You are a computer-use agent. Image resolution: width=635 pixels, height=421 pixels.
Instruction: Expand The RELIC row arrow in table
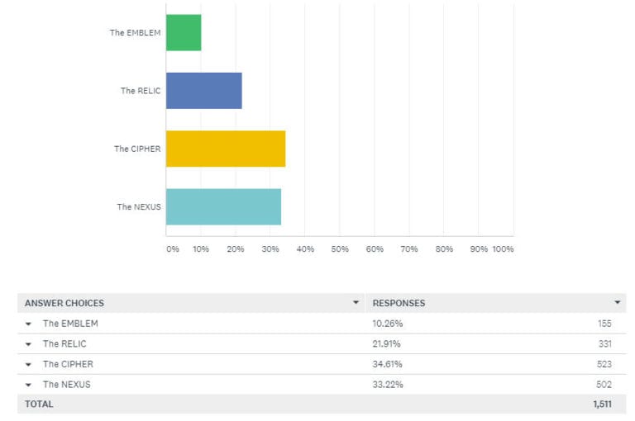point(29,344)
